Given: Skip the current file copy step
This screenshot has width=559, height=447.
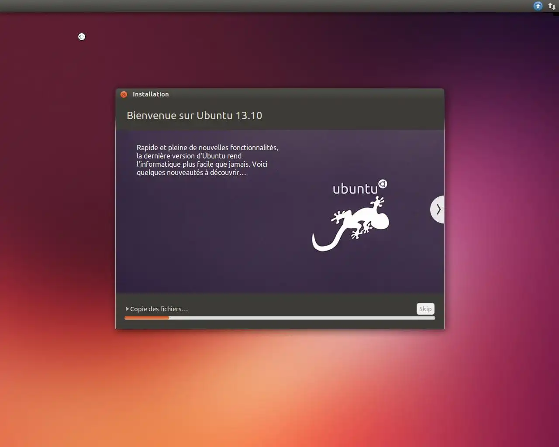Looking at the screenshot, I should tap(425, 309).
